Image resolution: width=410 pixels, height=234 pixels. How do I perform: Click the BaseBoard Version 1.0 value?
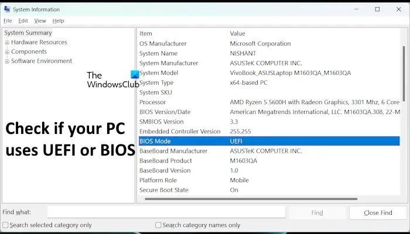click(x=234, y=171)
